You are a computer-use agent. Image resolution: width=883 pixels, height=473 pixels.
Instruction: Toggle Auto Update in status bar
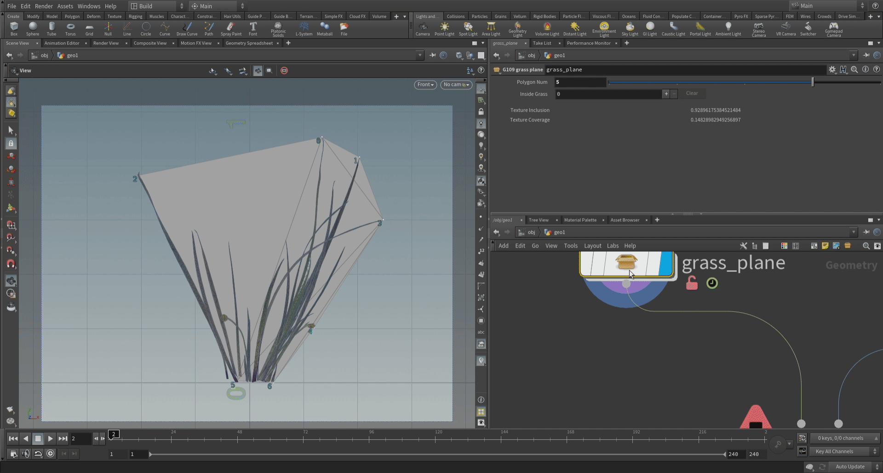click(850, 467)
